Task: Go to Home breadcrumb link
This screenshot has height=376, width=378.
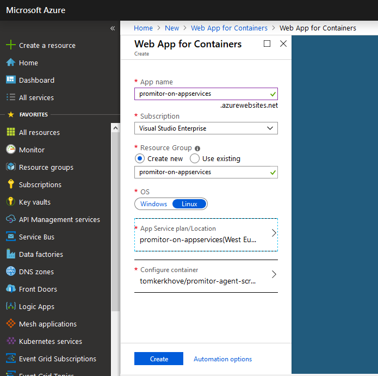Action: (x=143, y=28)
